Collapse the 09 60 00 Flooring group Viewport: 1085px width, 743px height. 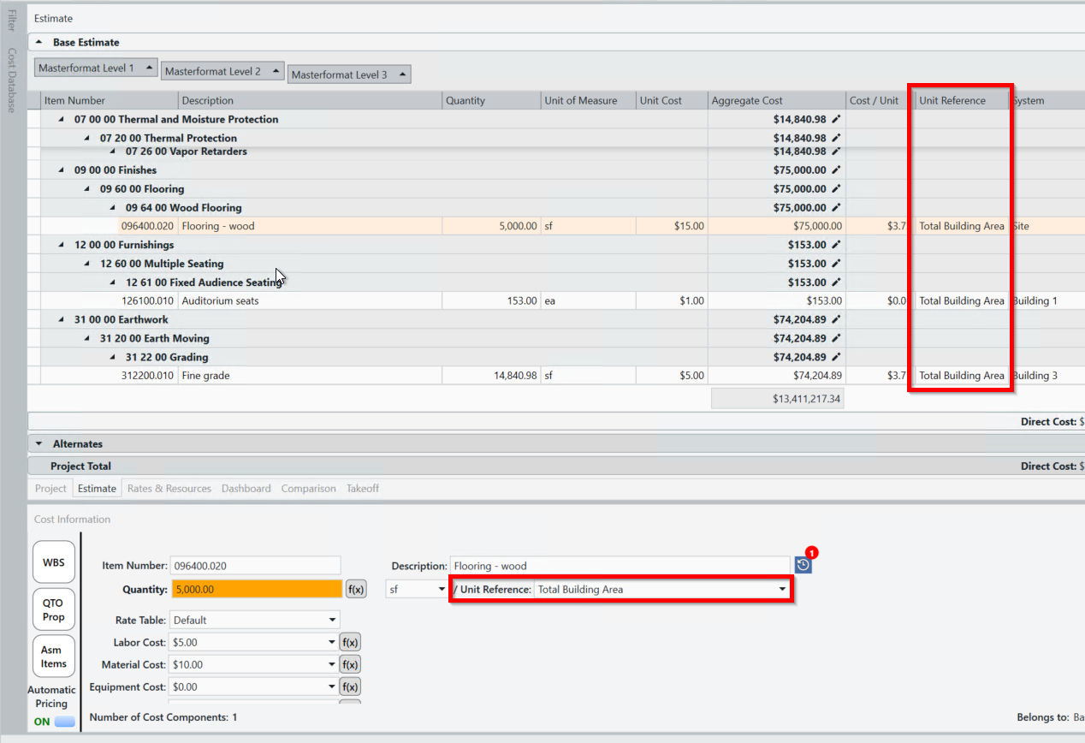point(88,189)
